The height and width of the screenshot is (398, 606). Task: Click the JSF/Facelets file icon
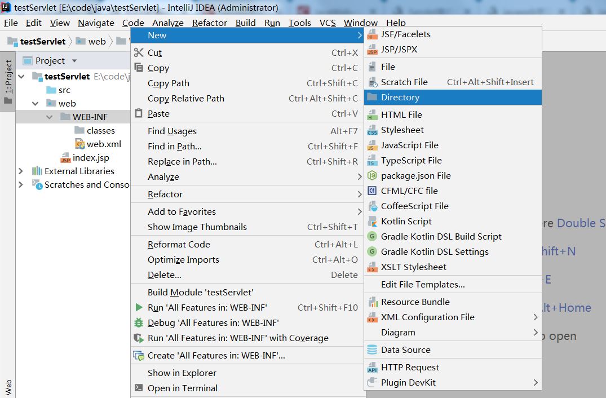click(x=372, y=34)
